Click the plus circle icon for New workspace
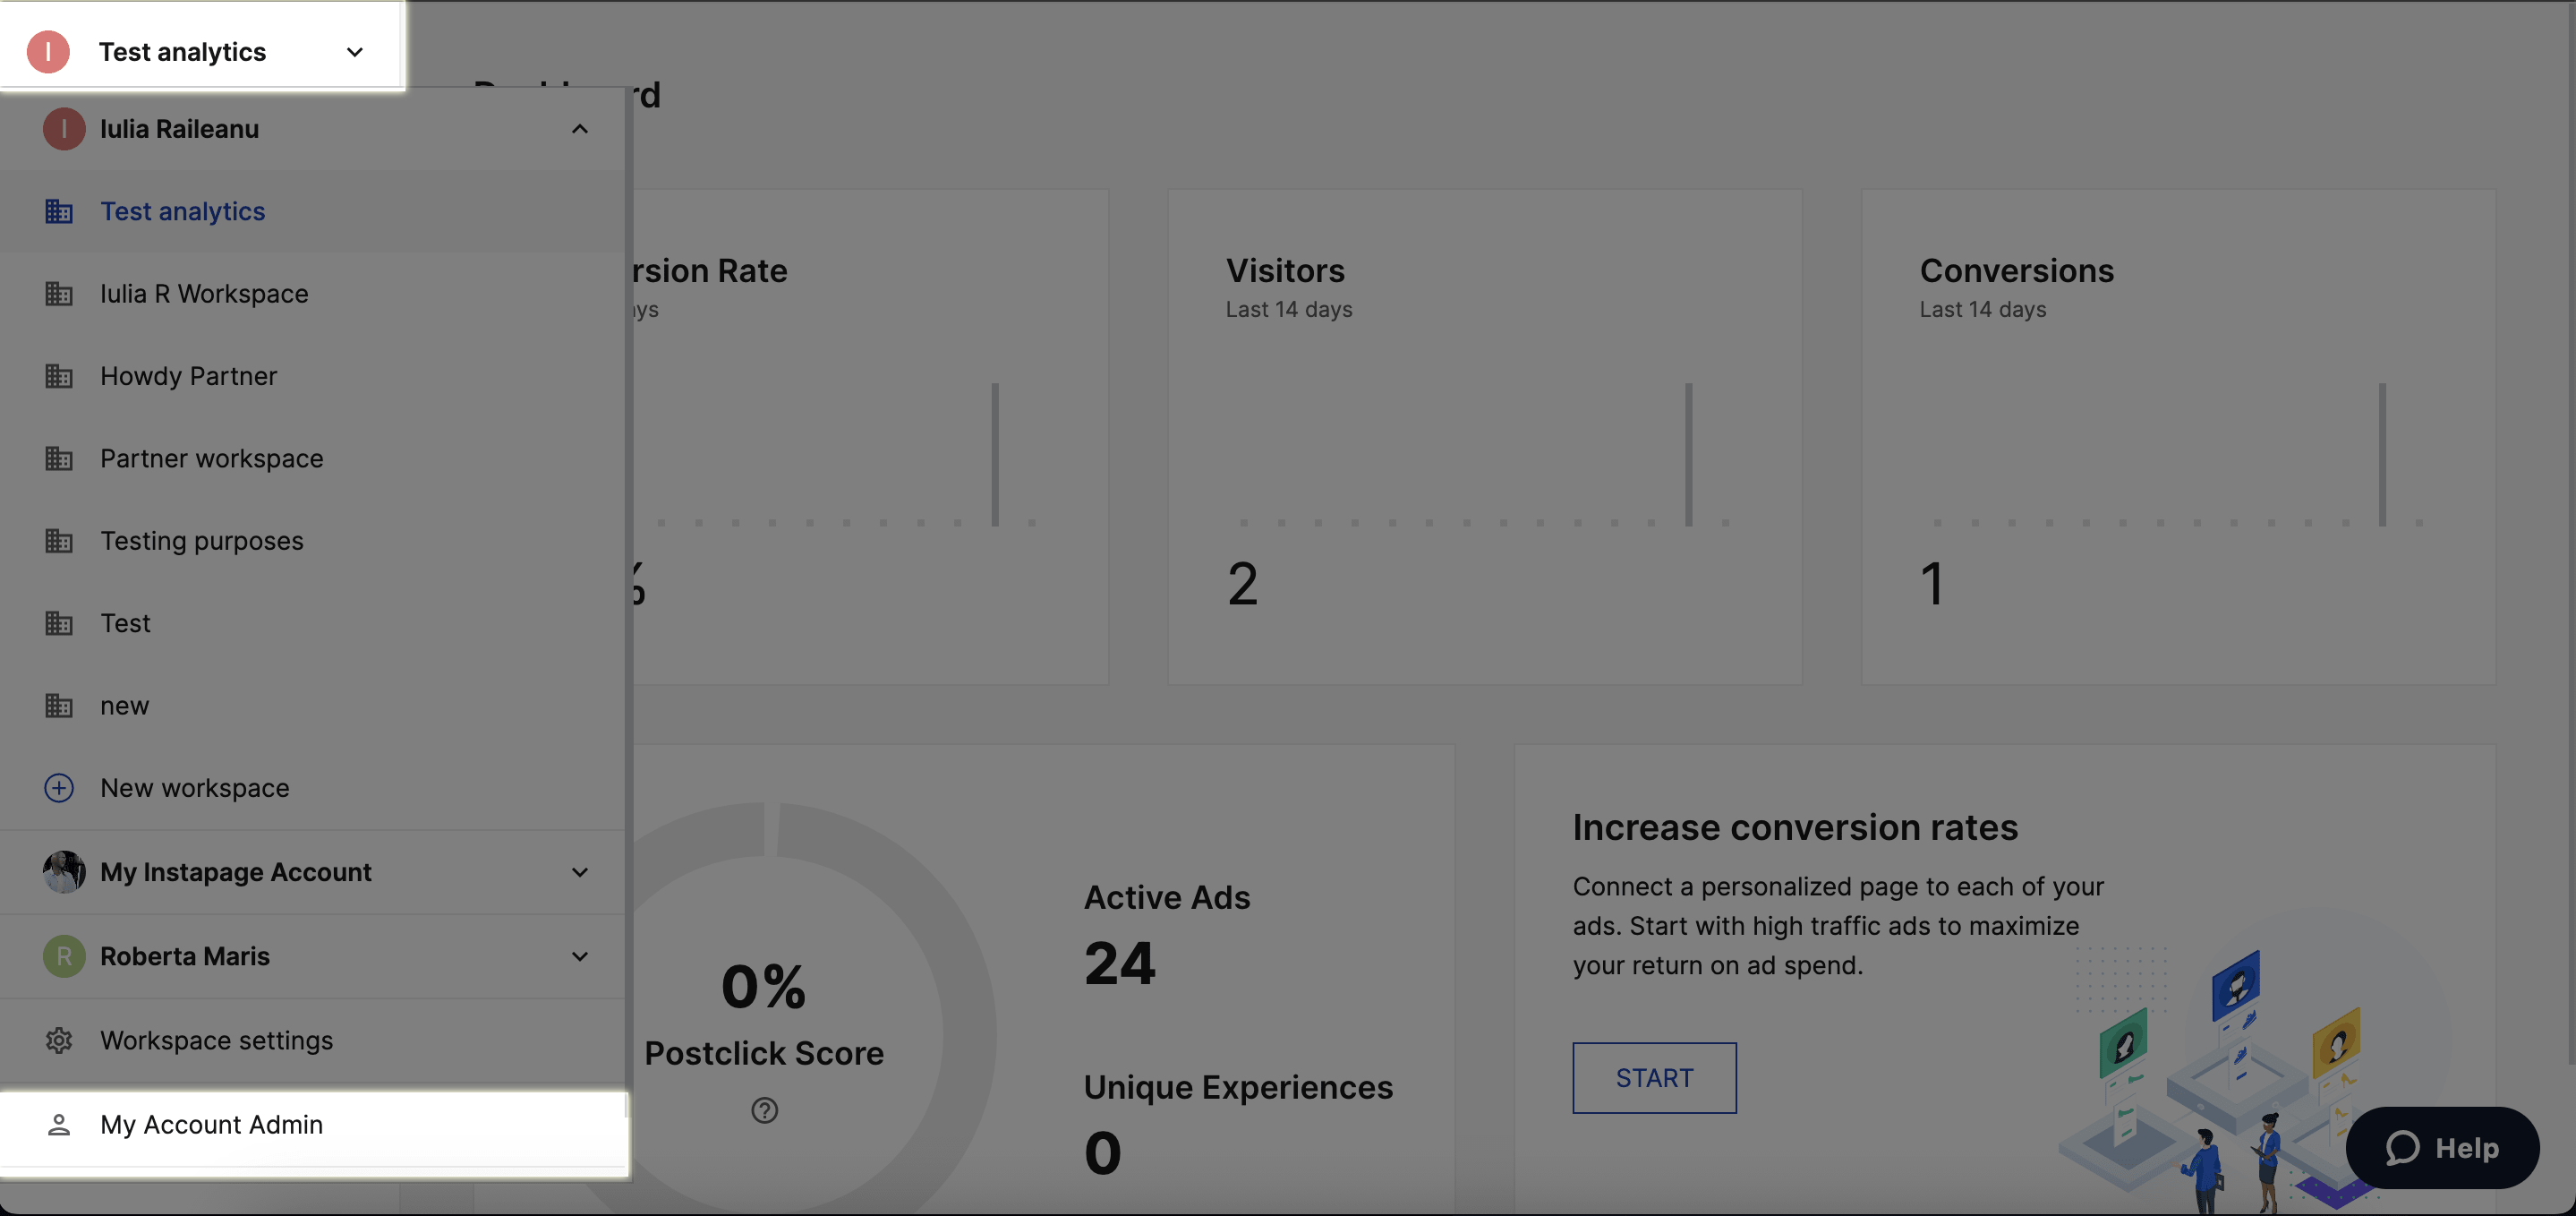The height and width of the screenshot is (1216, 2576). (x=59, y=788)
